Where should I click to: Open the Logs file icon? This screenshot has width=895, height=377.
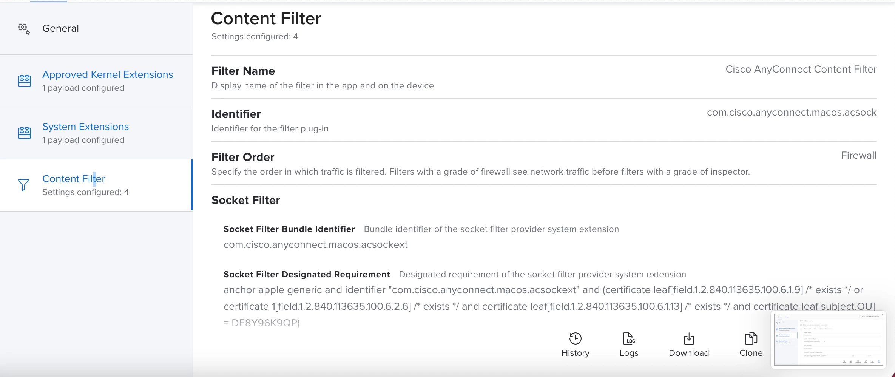coord(629,338)
